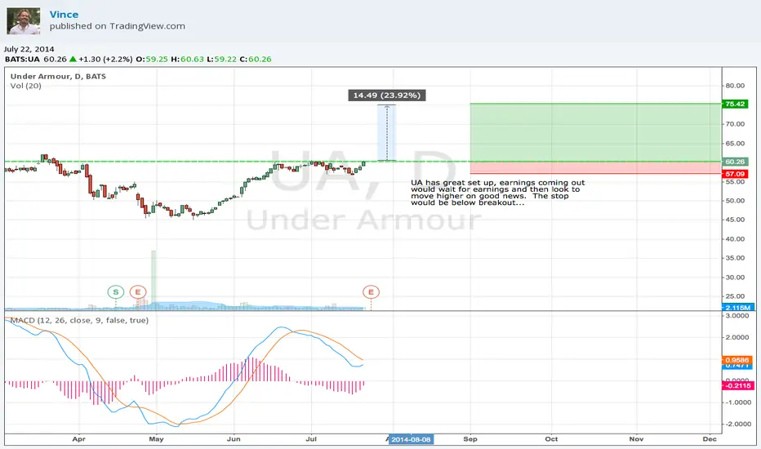761x449 pixels.
Task: Click the green S split marker
Action: point(115,291)
